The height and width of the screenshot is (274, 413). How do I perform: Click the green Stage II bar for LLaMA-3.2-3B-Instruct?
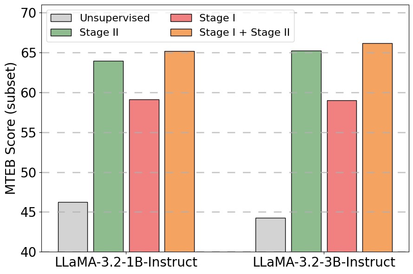click(306, 151)
